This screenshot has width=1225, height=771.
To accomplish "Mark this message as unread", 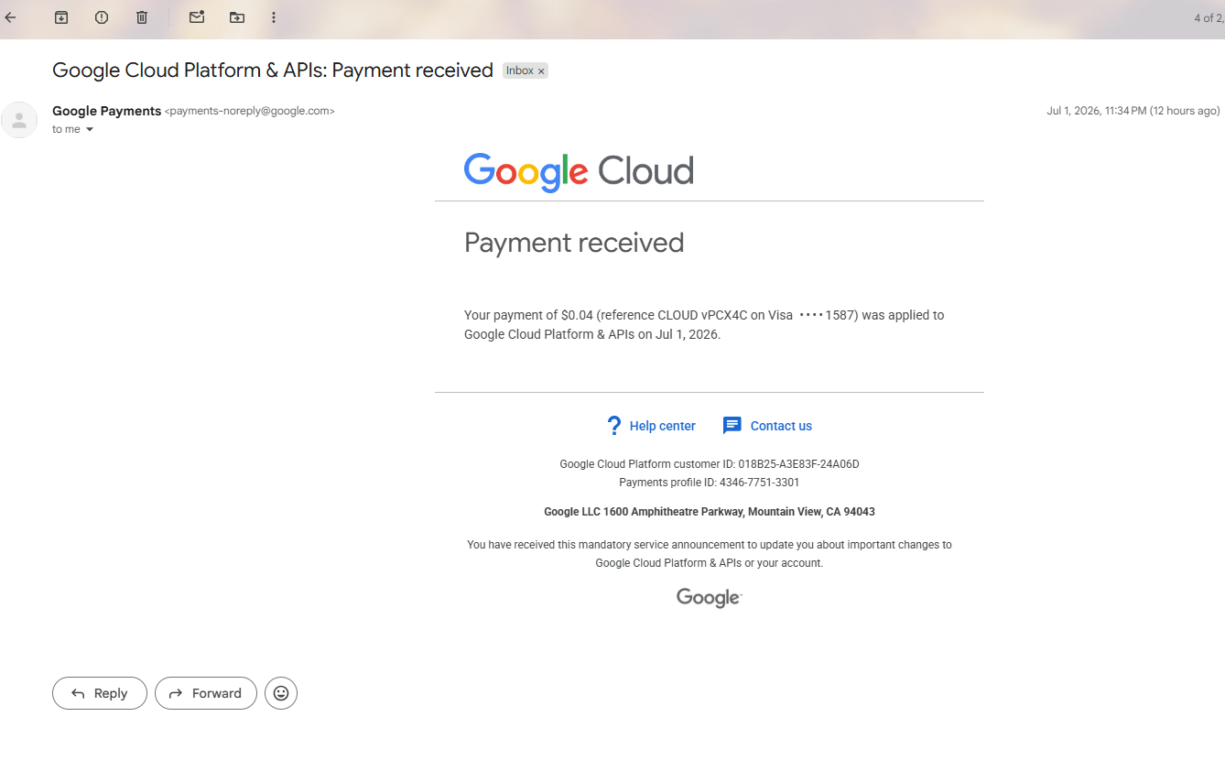I will click(197, 17).
